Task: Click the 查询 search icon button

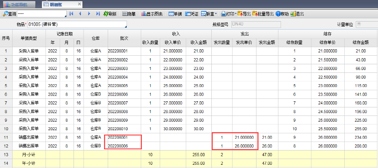Action: 10,14
